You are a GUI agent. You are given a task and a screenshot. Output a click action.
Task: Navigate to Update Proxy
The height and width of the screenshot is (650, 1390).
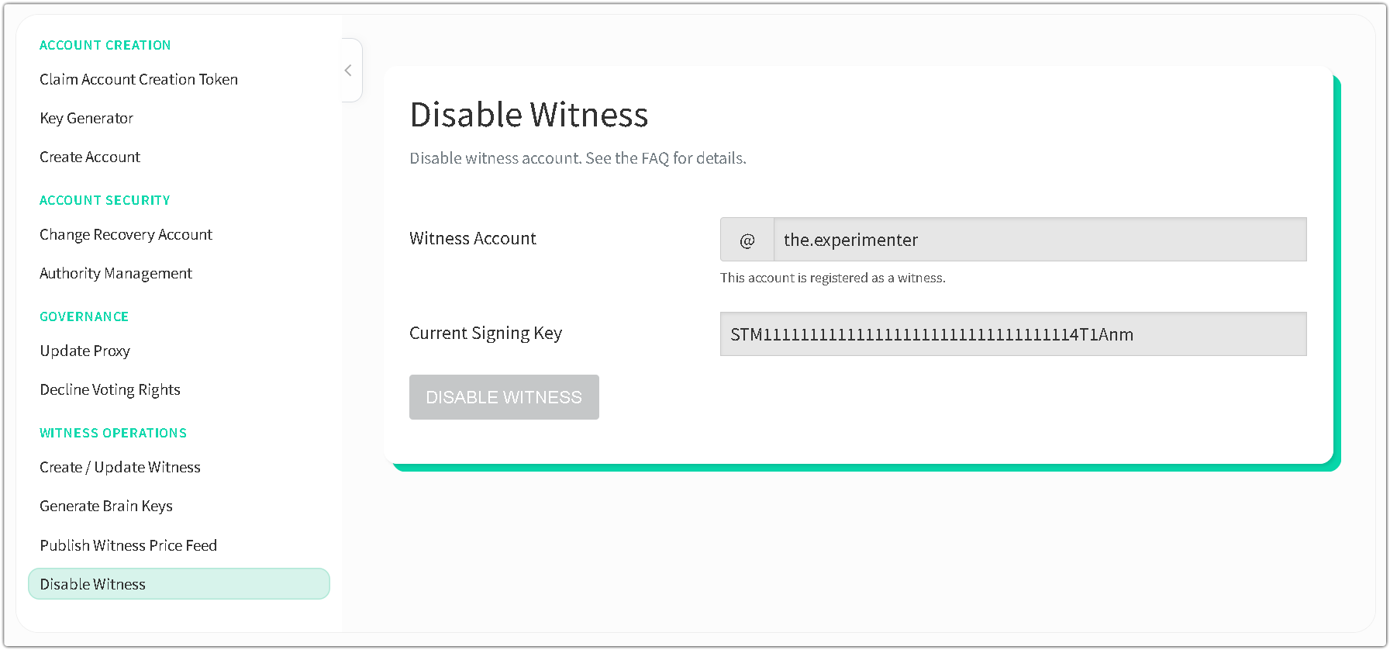point(85,351)
